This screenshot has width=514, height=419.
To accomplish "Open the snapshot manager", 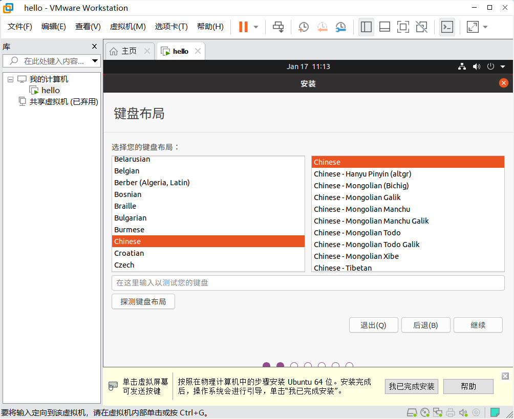I will coord(341,27).
